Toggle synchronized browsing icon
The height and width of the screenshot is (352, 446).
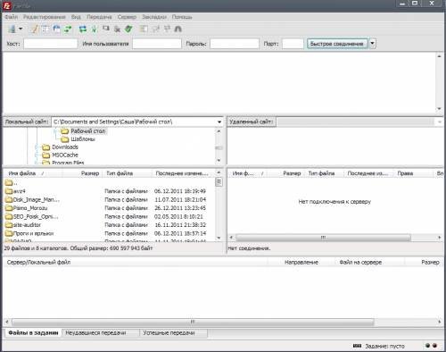tap(167, 29)
